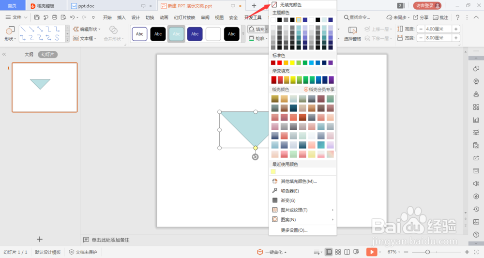Click the undo arrow icon
The image size is (484, 258).
72,17
